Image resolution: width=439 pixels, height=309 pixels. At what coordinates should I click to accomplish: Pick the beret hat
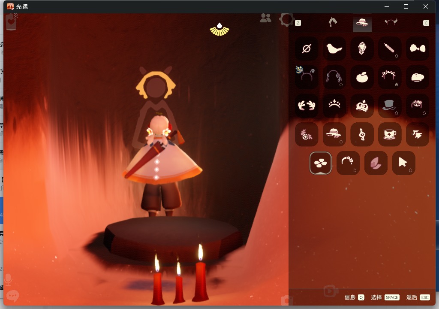(x=418, y=77)
